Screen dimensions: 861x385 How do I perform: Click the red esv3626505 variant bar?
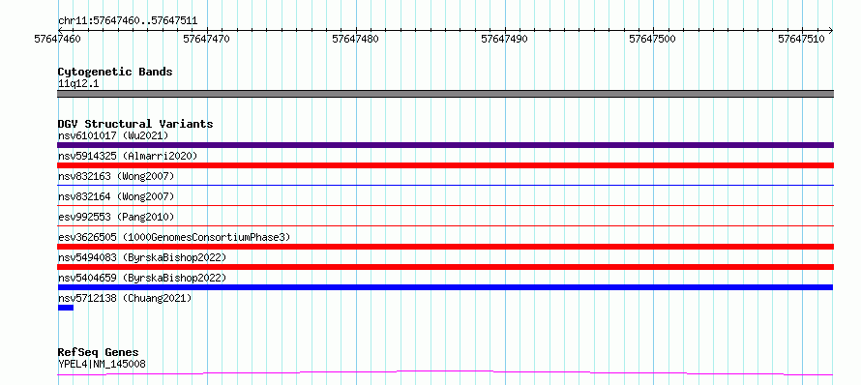(445, 247)
